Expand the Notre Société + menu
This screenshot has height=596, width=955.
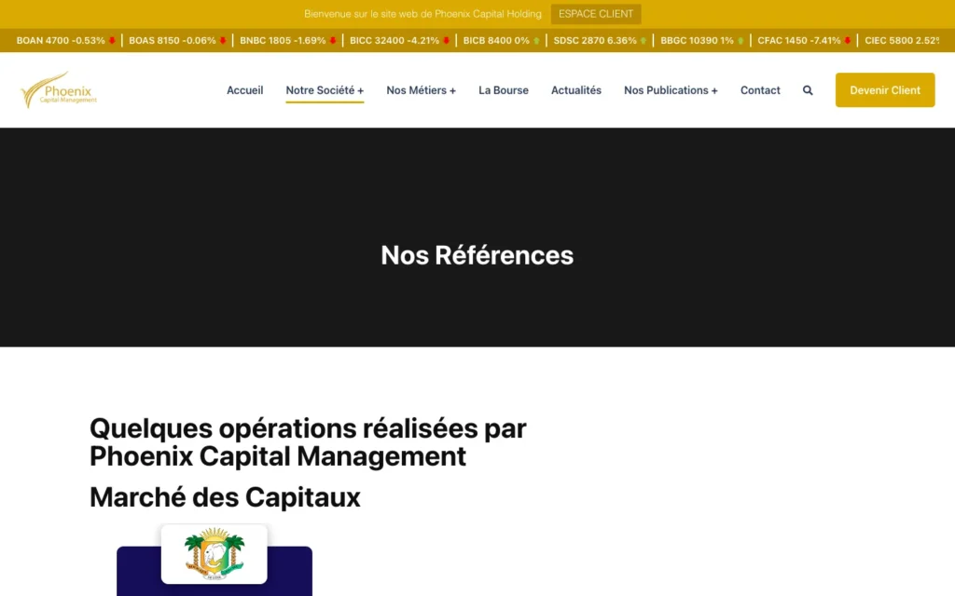pos(325,90)
